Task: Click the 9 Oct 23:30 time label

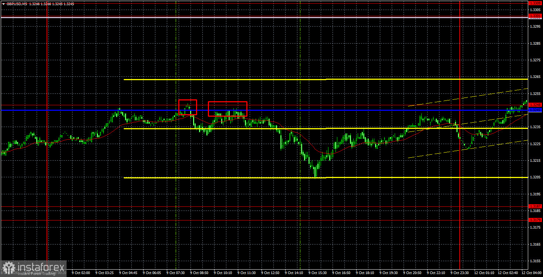Action: [x=460, y=273]
